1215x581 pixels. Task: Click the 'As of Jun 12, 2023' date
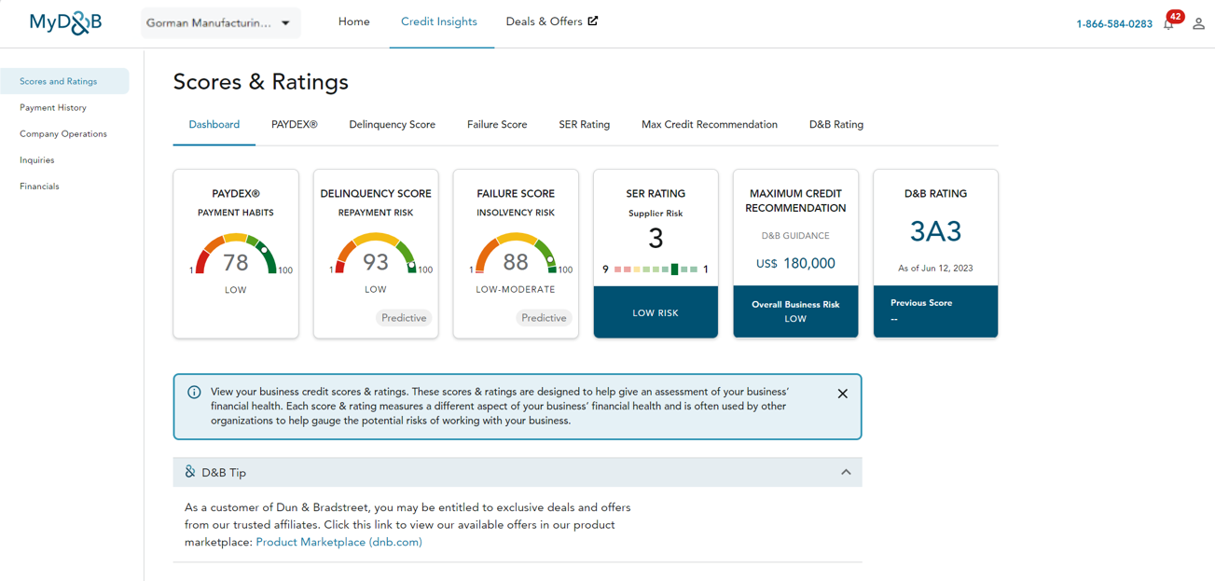[x=935, y=269]
